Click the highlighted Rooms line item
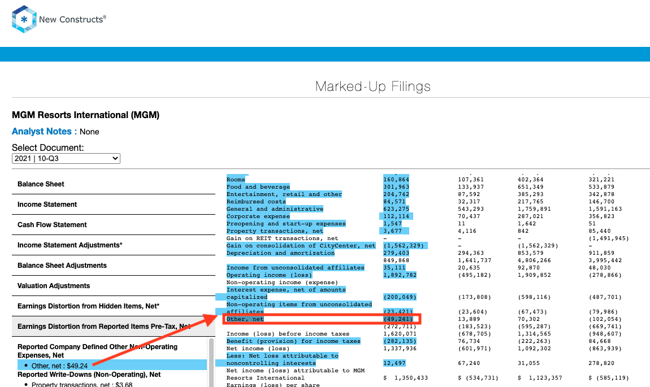Screen dimensions: 650x387 [236, 180]
